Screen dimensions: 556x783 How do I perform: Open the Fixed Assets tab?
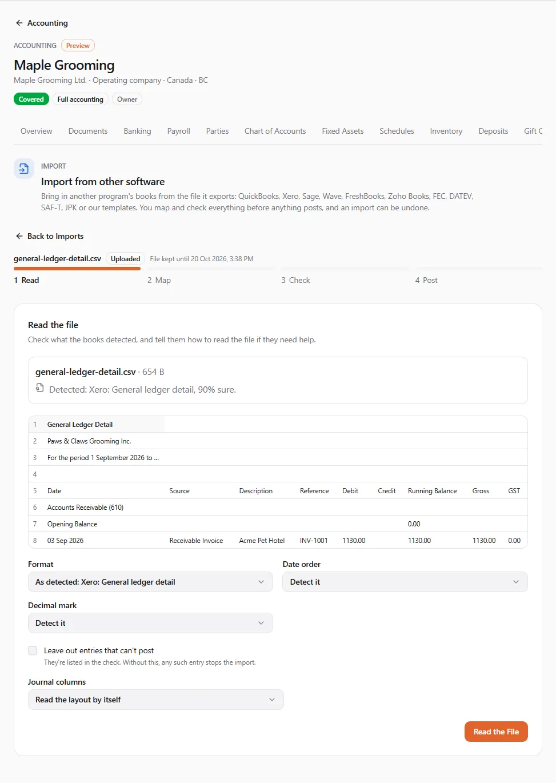(x=343, y=131)
